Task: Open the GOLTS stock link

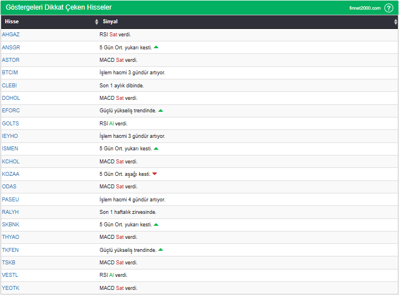Action: click(11, 123)
